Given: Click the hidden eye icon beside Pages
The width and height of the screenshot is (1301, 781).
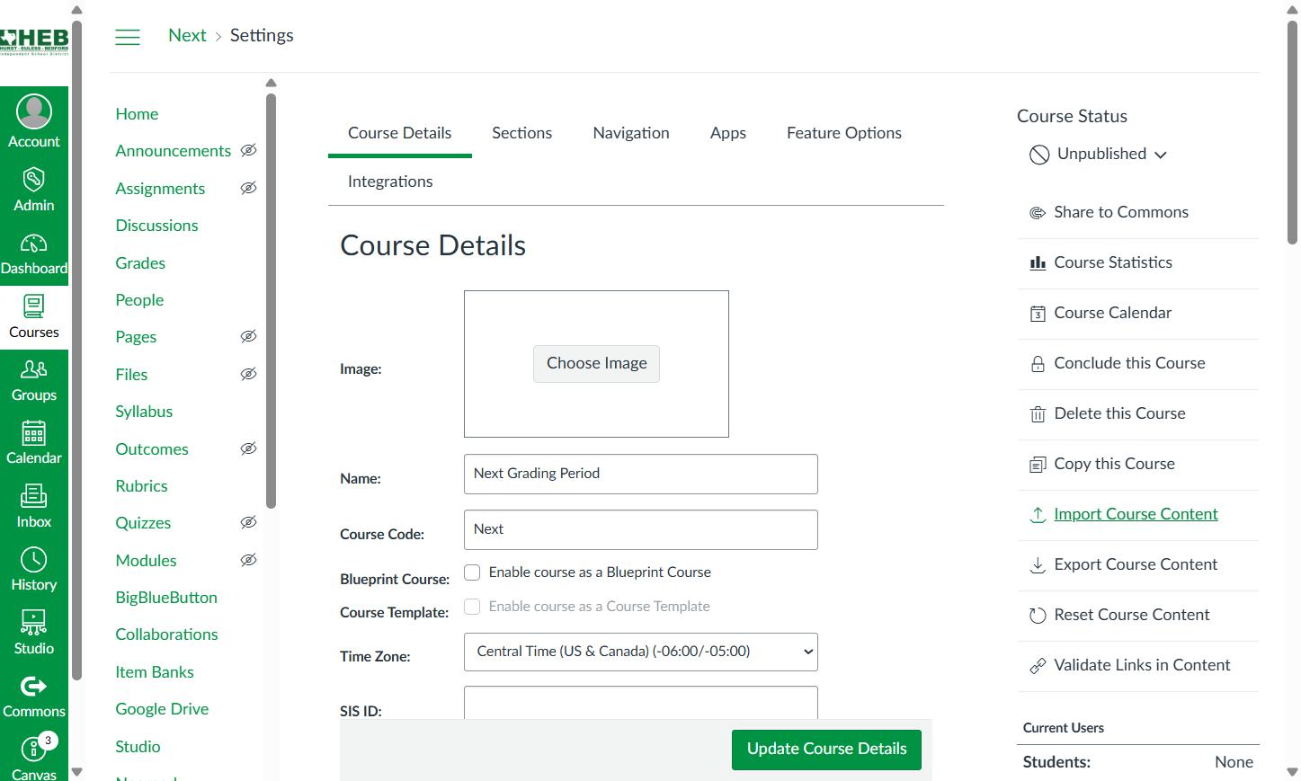Looking at the screenshot, I should click(249, 336).
